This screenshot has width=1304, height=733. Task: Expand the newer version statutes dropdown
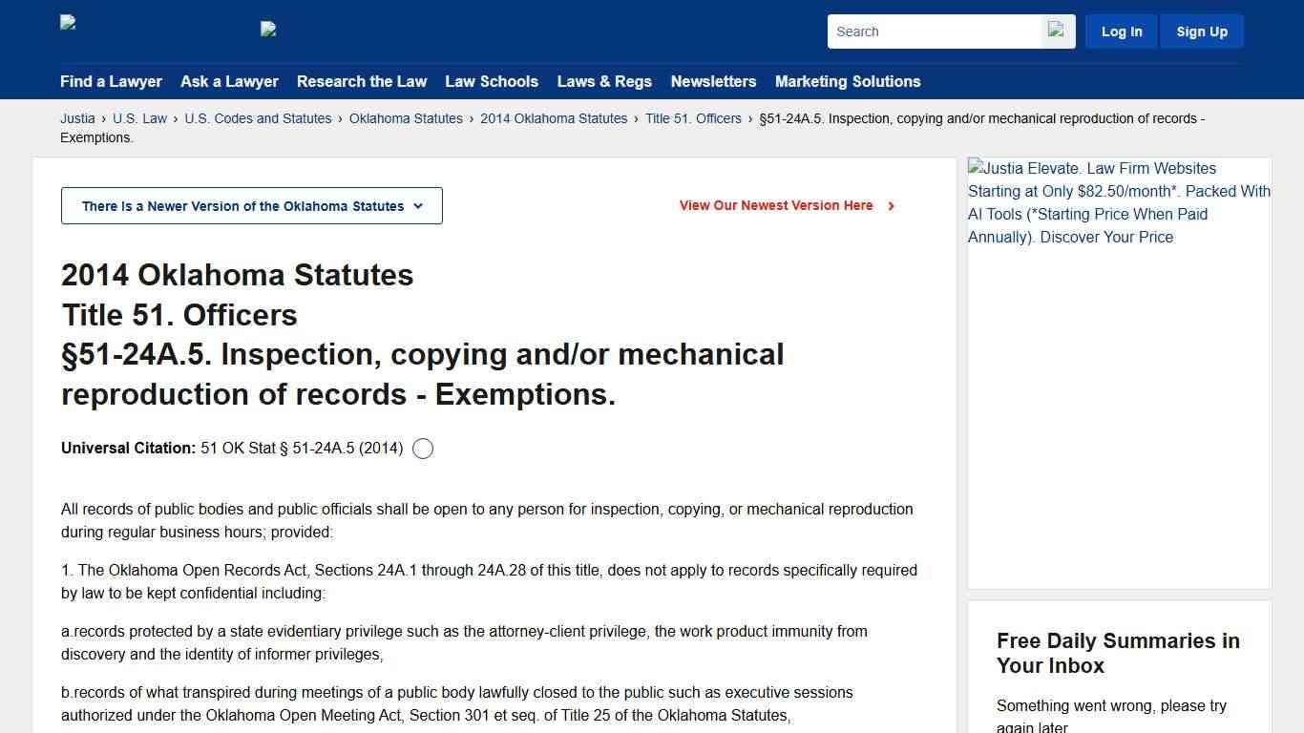coord(251,205)
